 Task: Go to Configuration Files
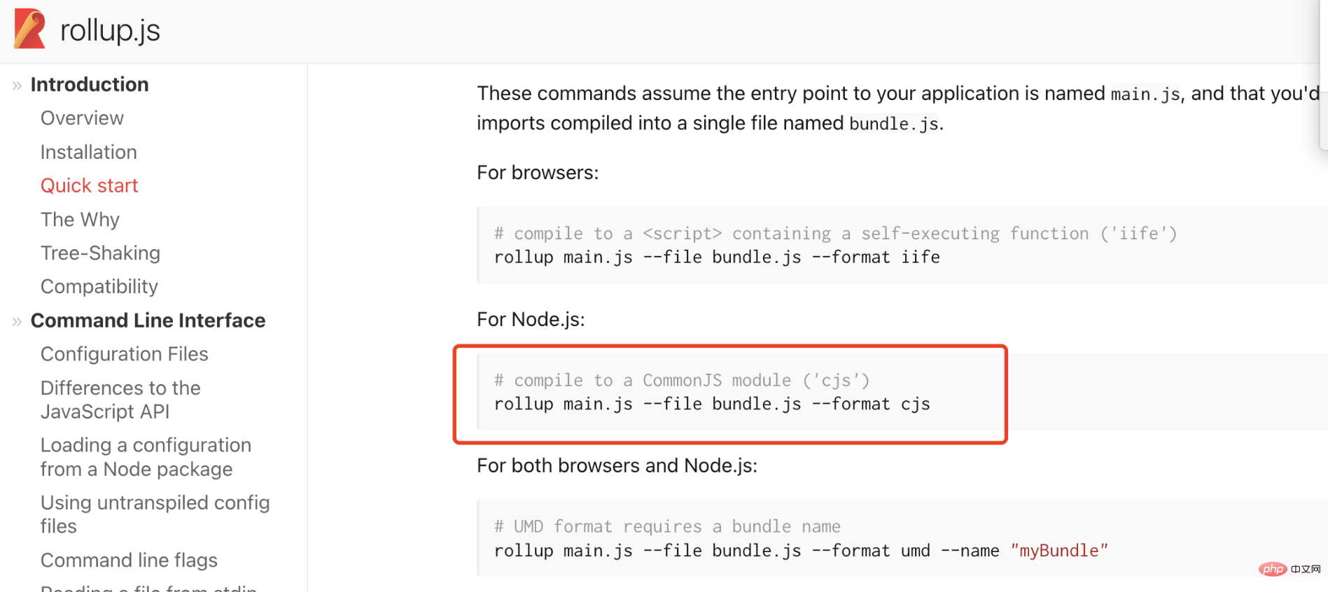point(125,354)
